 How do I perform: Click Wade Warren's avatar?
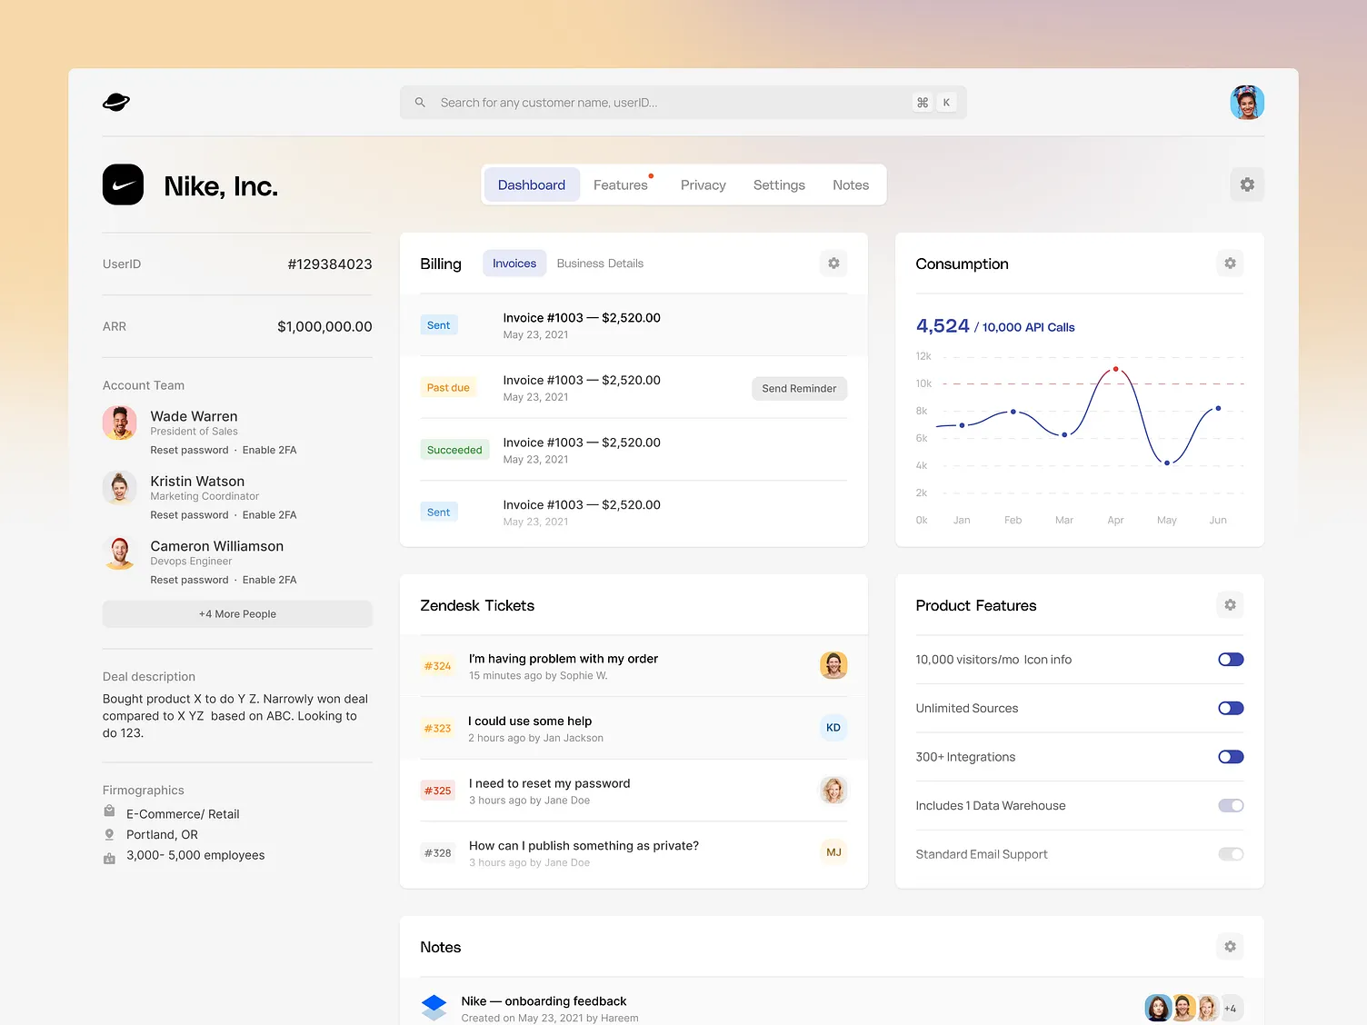(x=120, y=423)
